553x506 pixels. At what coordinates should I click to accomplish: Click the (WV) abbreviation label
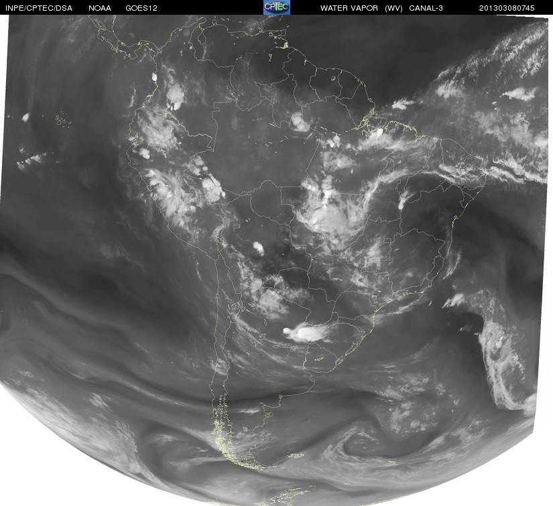point(393,8)
